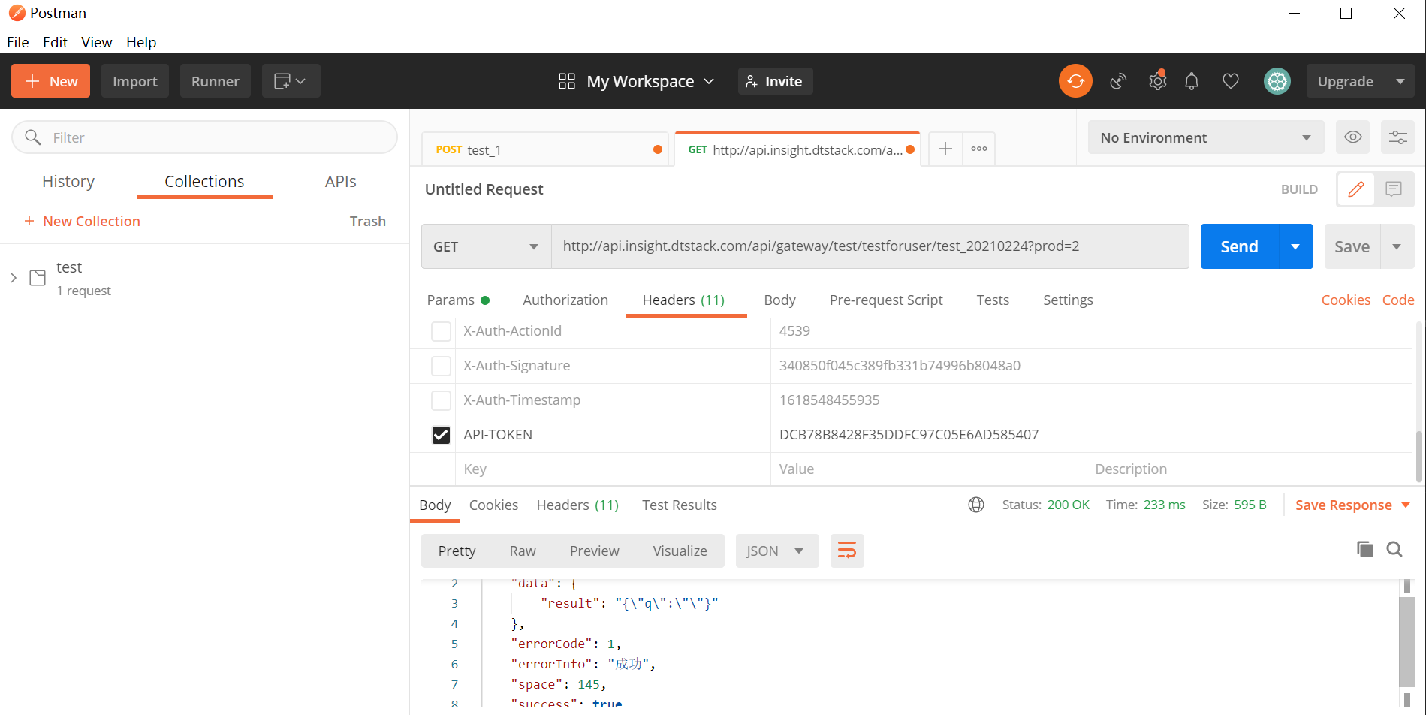This screenshot has width=1426, height=715.
Task: Copy the response body icon
Action: click(x=1365, y=549)
